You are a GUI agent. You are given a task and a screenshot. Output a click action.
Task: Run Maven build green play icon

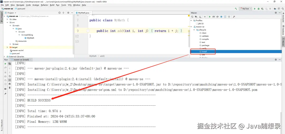210,17
